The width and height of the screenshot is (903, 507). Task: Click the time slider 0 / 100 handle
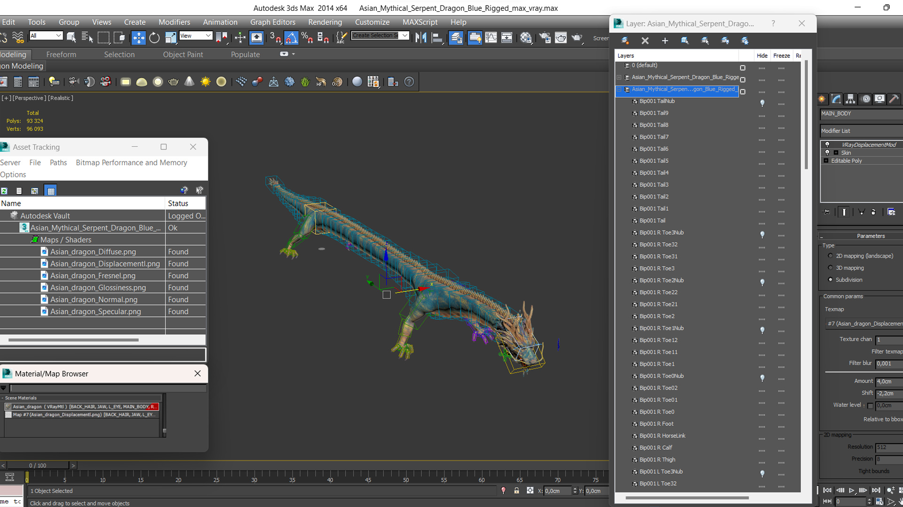coord(38,465)
